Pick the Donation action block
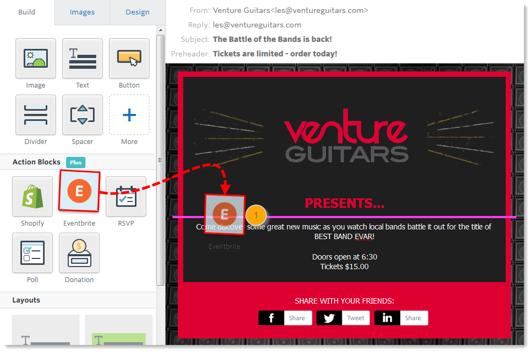532x353 pixels. pyautogui.click(x=80, y=253)
